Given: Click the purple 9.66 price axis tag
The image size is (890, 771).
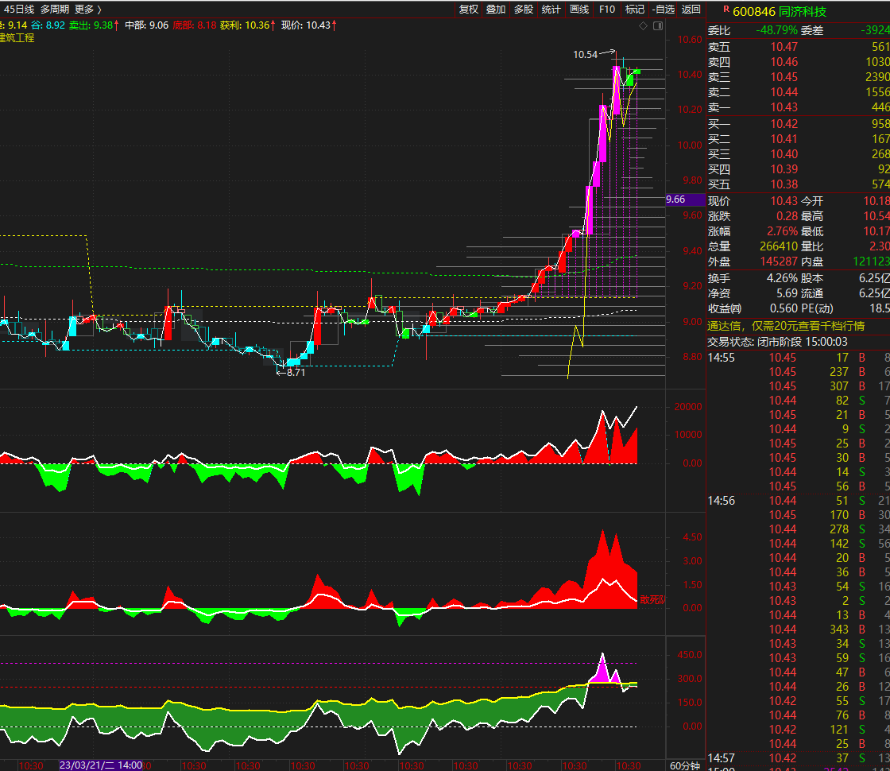Looking at the screenshot, I should (x=685, y=200).
